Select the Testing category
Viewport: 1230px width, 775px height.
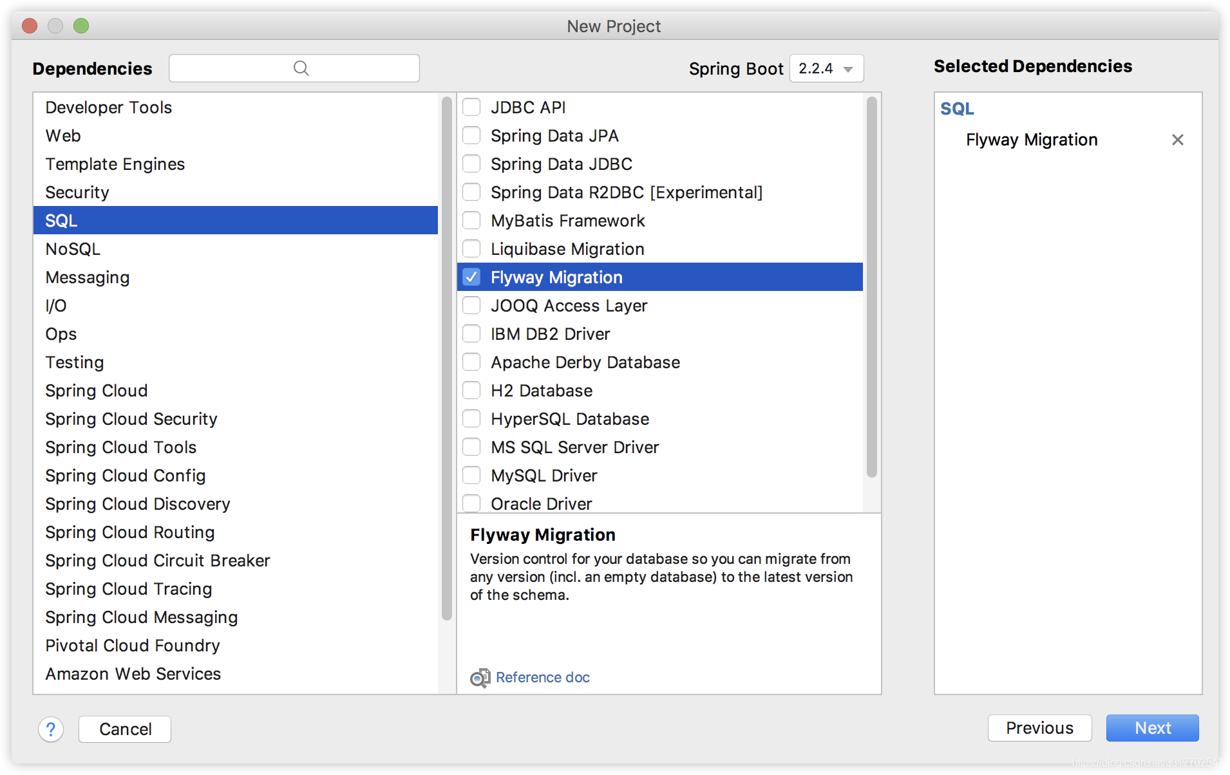(74, 362)
